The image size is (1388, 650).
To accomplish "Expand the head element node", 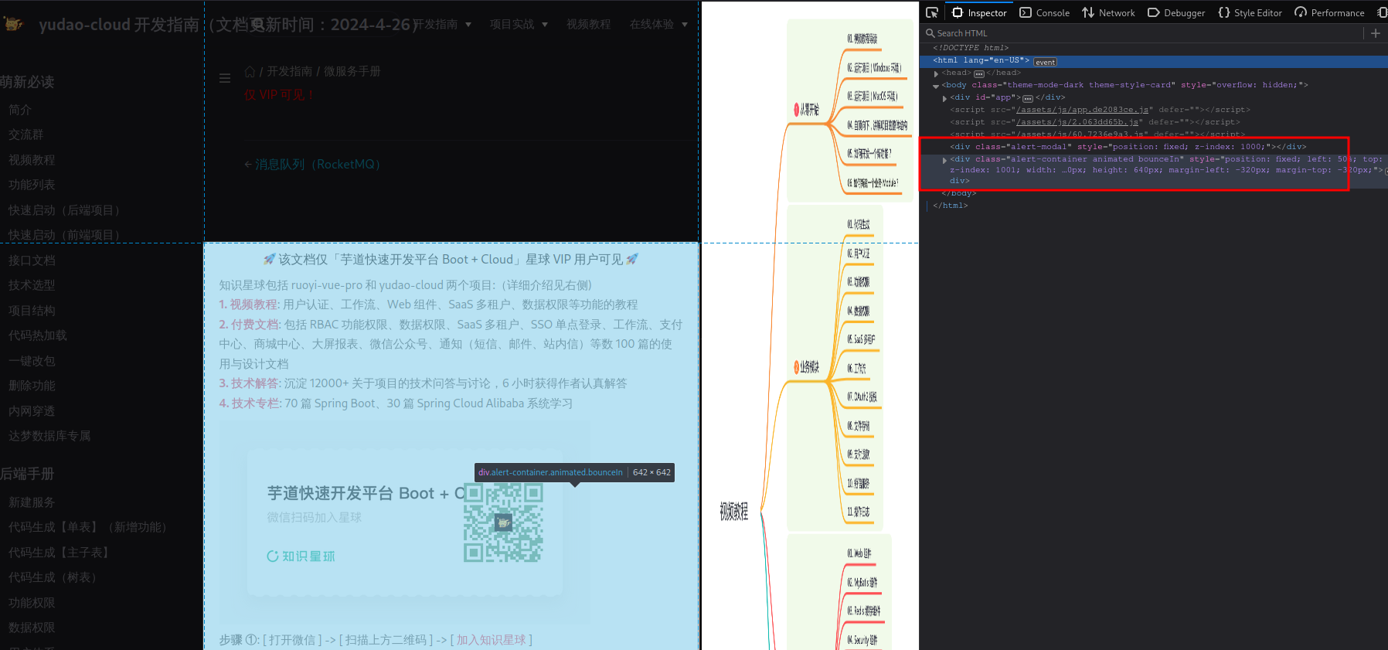I will [936, 73].
